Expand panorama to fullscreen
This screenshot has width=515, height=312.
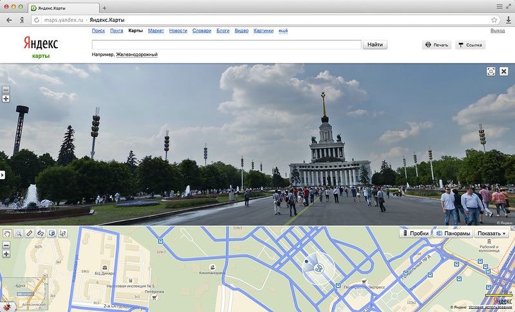[491, 72]
